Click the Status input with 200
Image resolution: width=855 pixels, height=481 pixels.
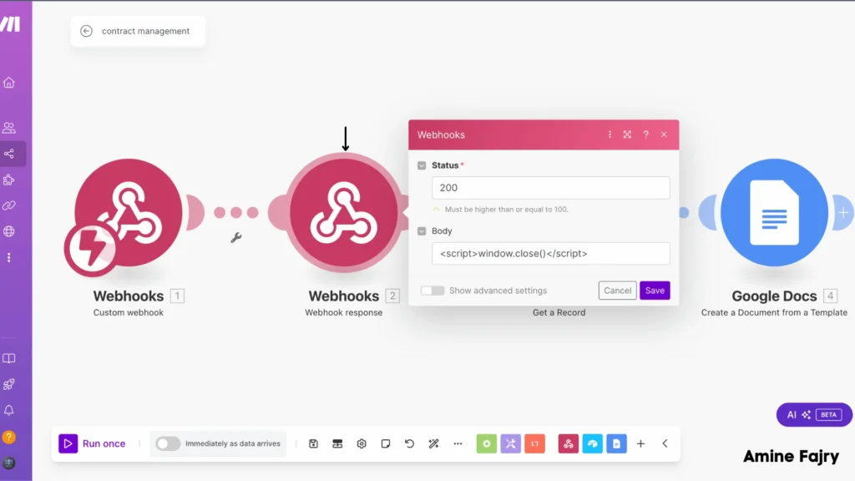[x=551, y=188]
